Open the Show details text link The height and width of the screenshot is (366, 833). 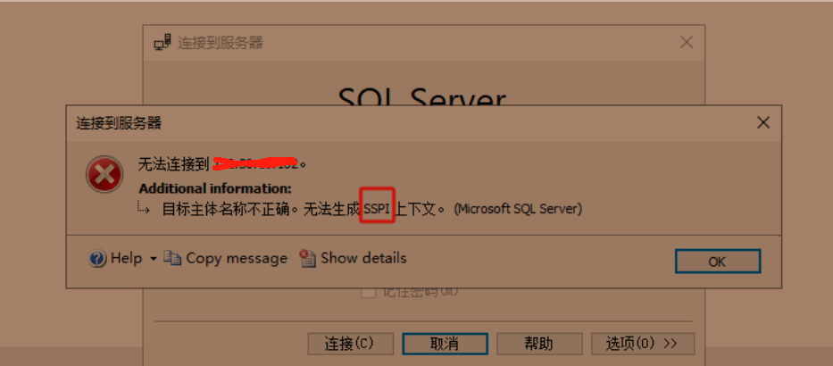point(363,258)
